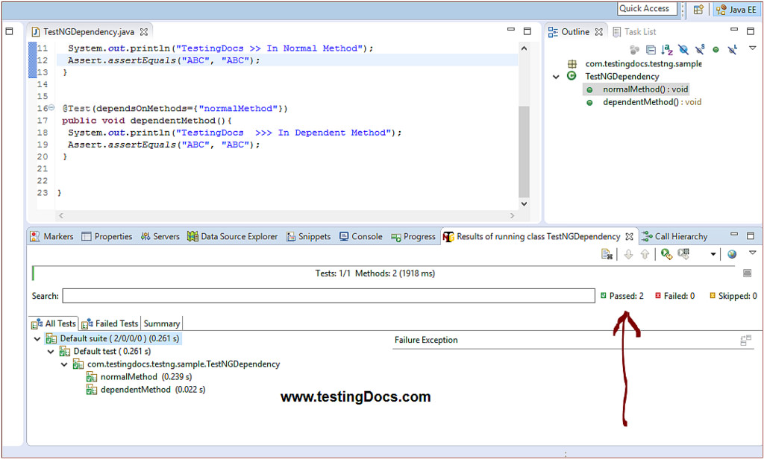Screen dimensions: 764x459
Task: Collapse the TestNGDependency node in Outline
Action: click(555, 76)
